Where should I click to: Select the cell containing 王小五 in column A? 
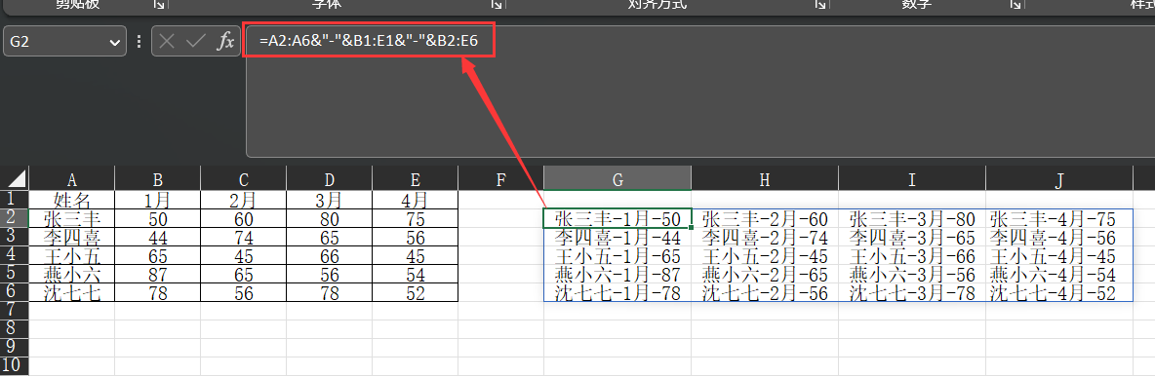point(72,255)
